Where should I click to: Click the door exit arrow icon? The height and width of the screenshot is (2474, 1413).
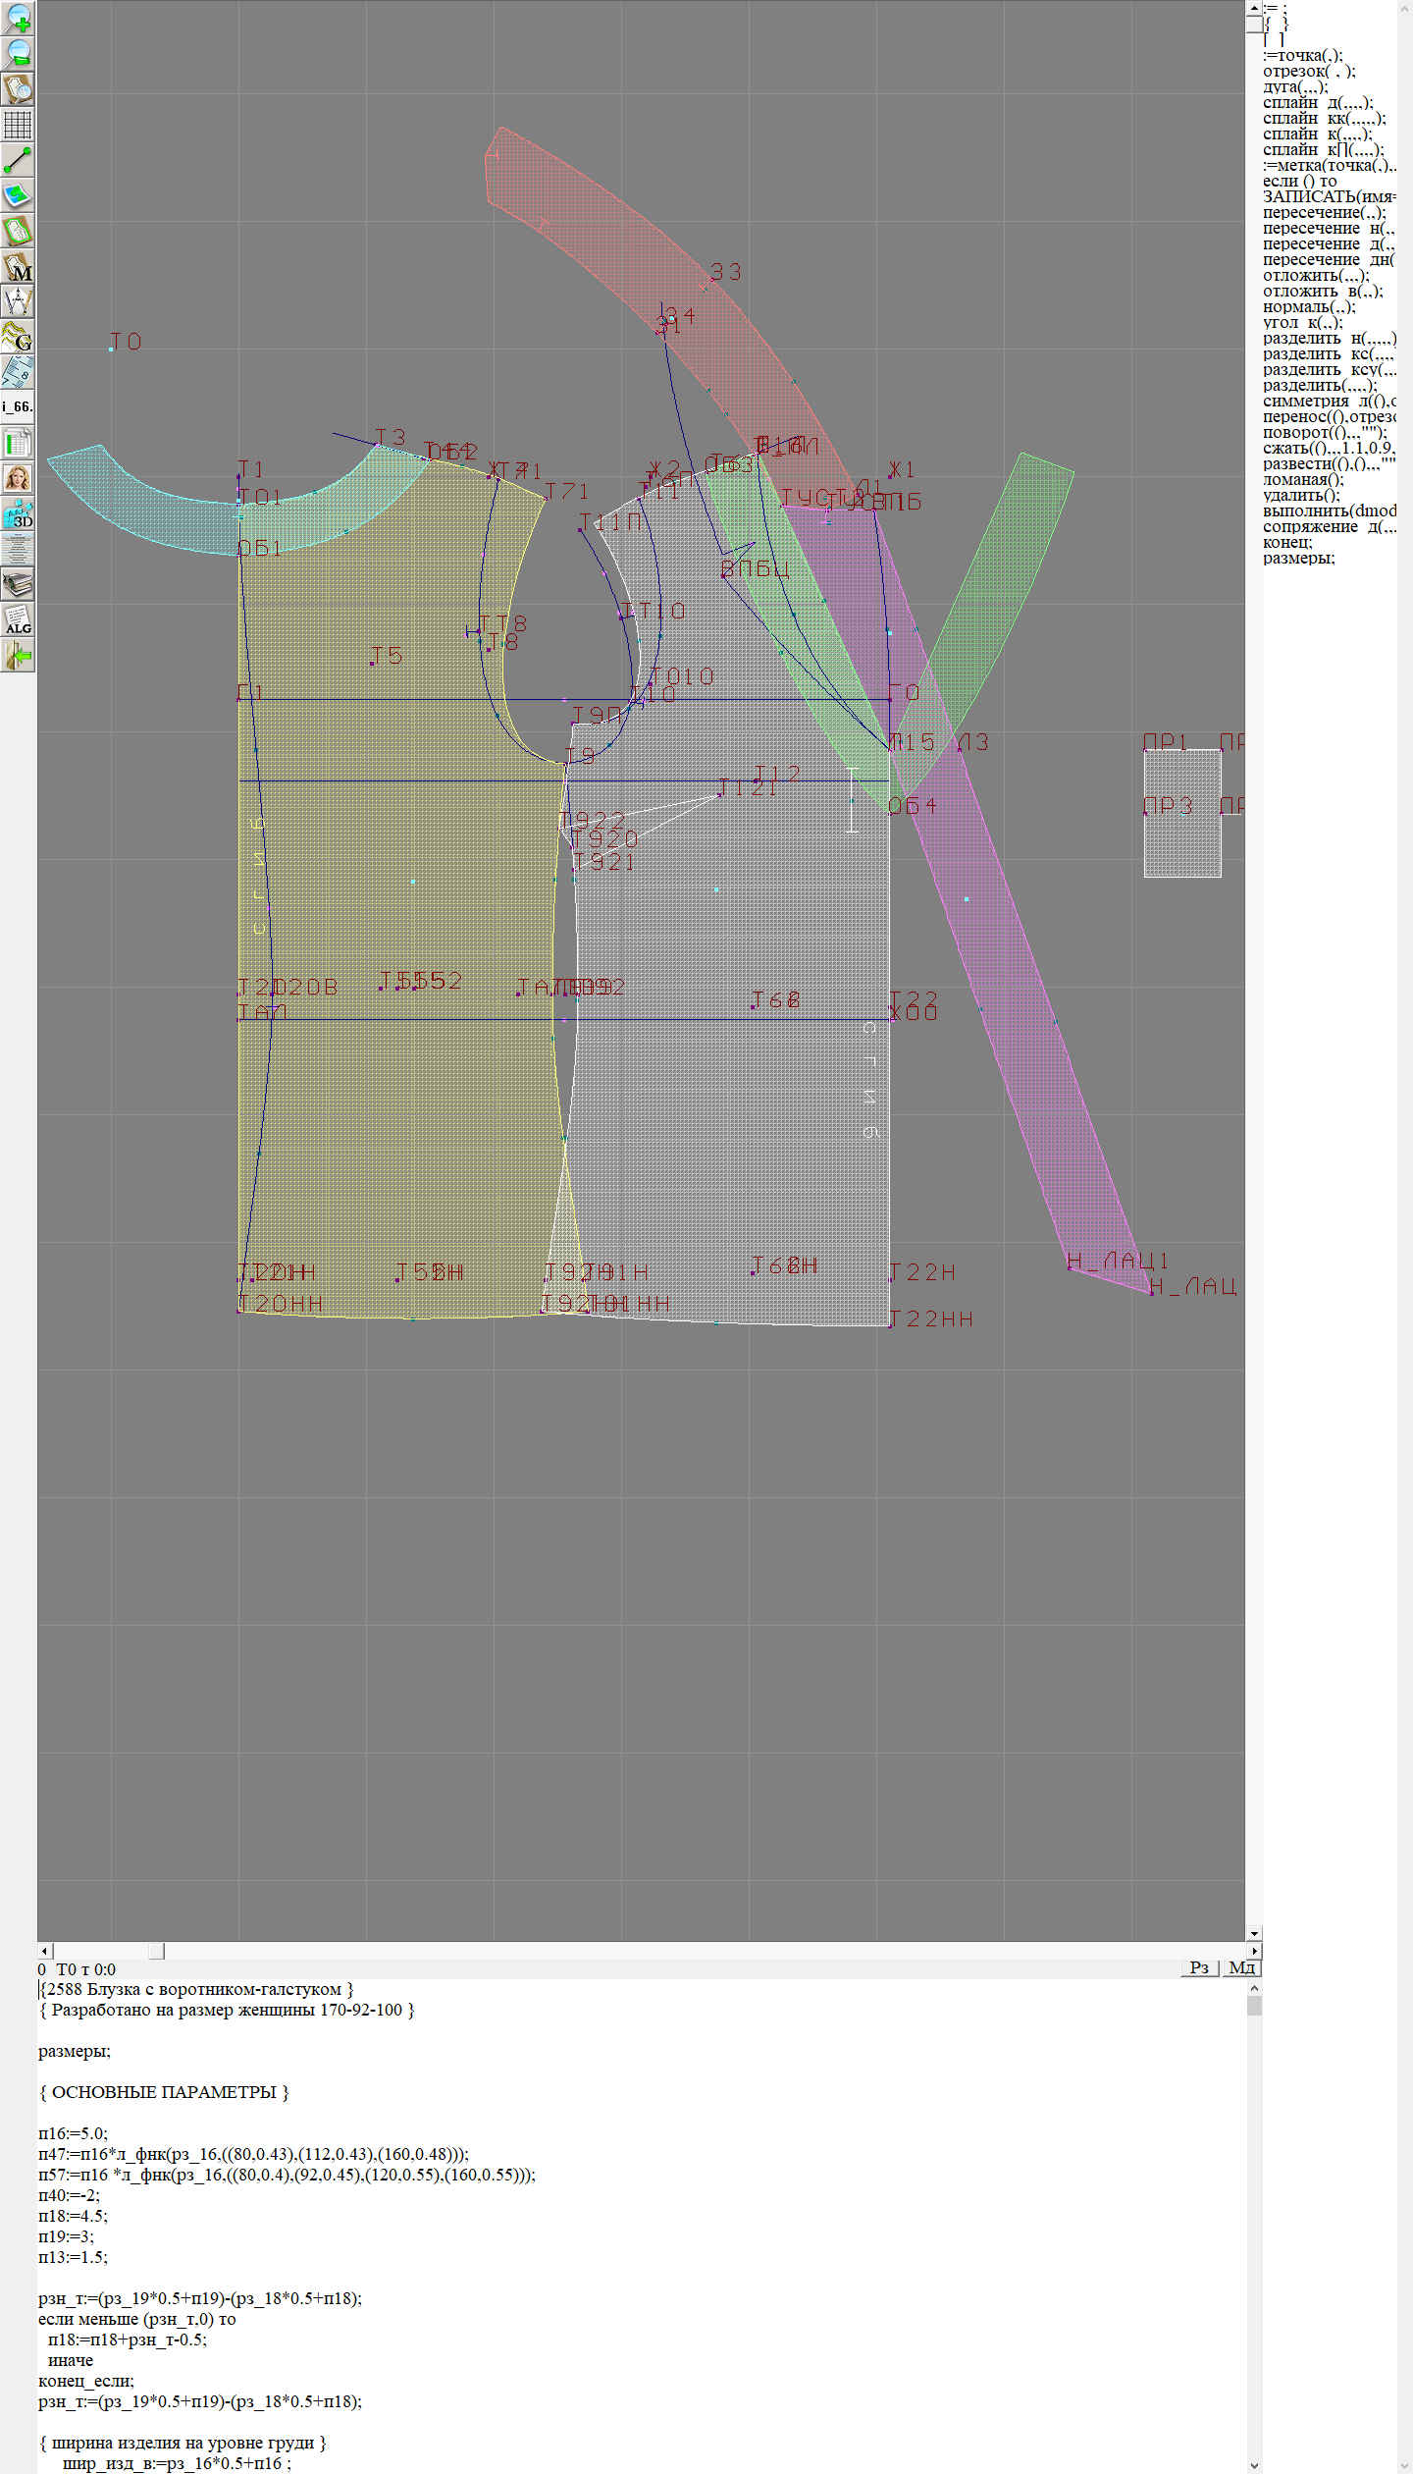(x=18, y=656)
